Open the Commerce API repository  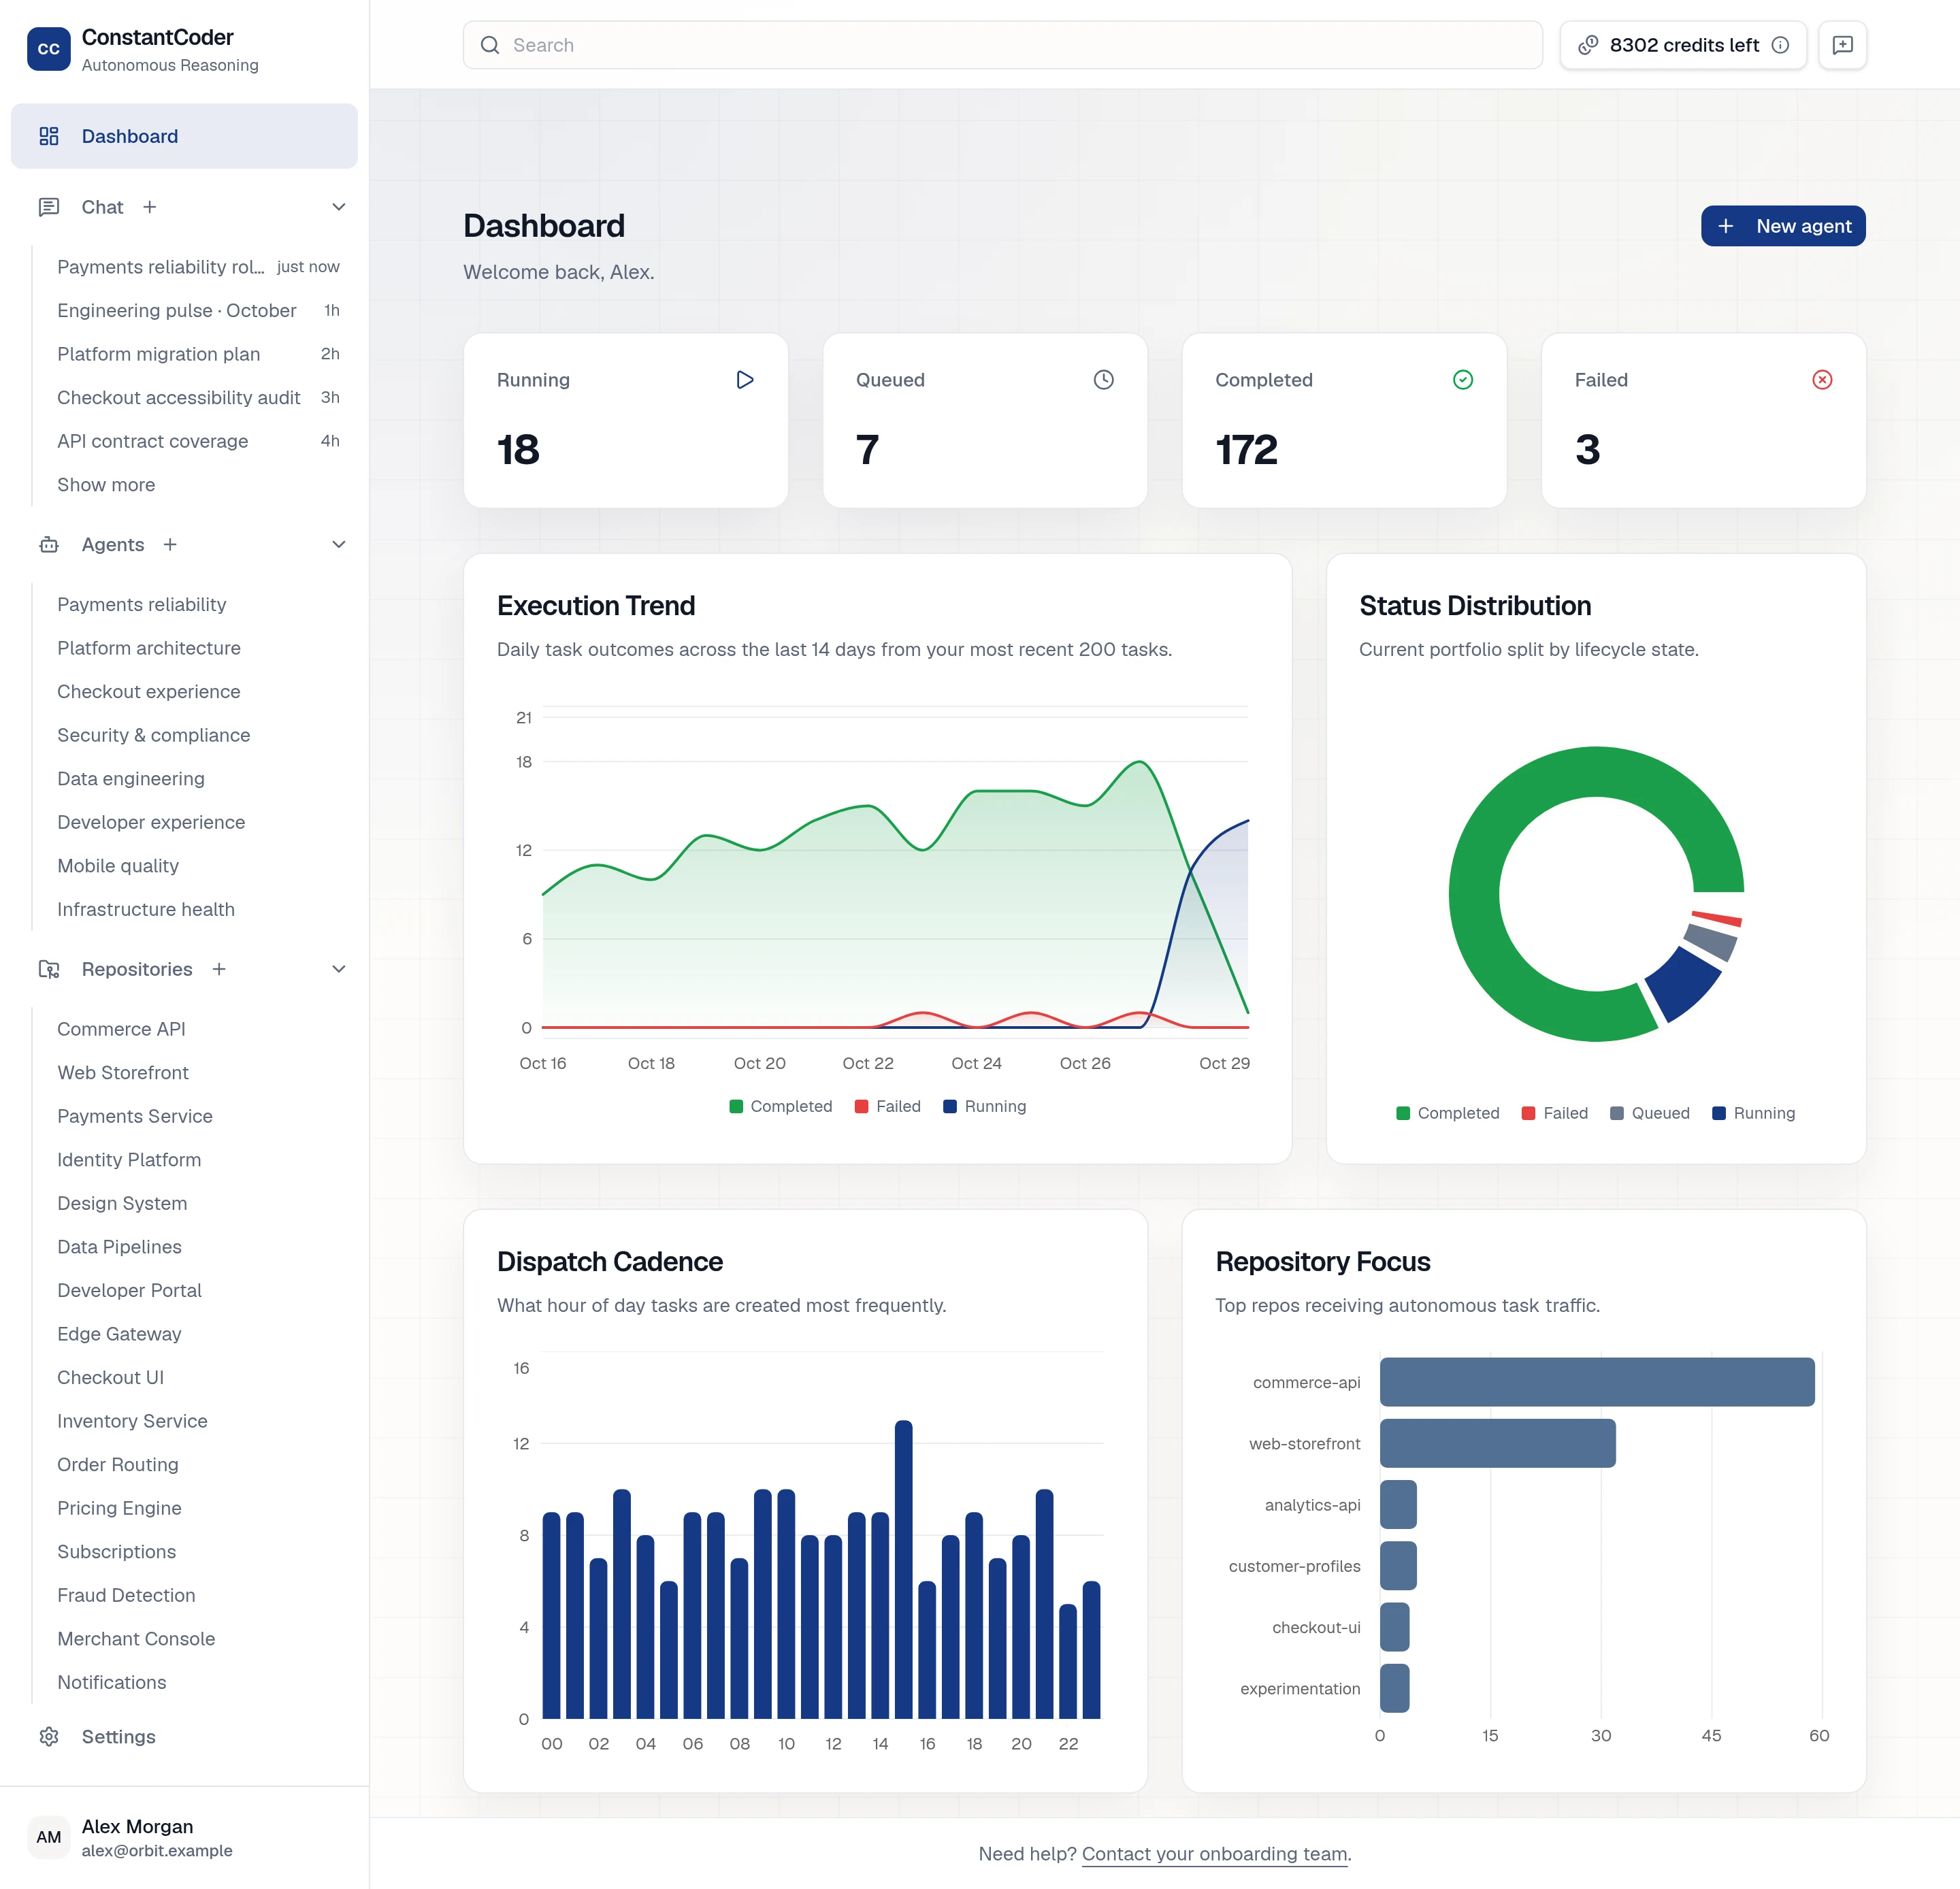pyautogui.click(x=121, y=1029)
